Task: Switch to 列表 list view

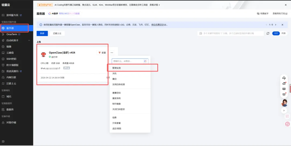Action: click(283, 33)
